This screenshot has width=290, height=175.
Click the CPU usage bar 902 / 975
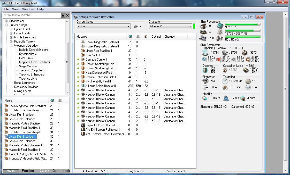click(x=243, y=24)
